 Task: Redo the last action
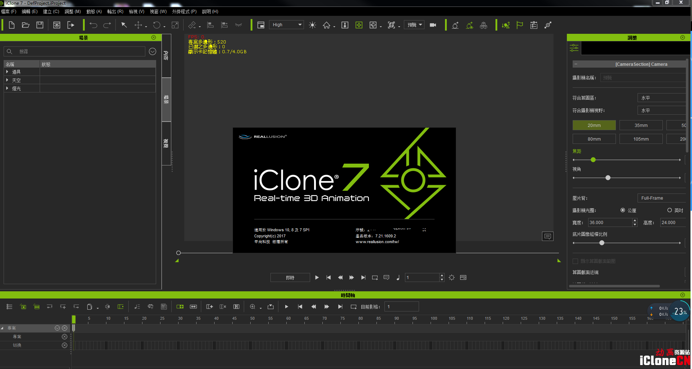pyautogui.click(x=107, y=25)
